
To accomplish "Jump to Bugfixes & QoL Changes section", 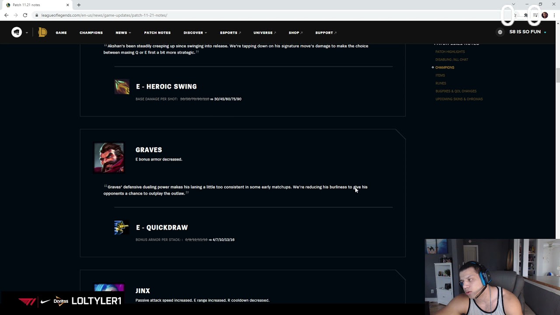I will coord(456,91).
